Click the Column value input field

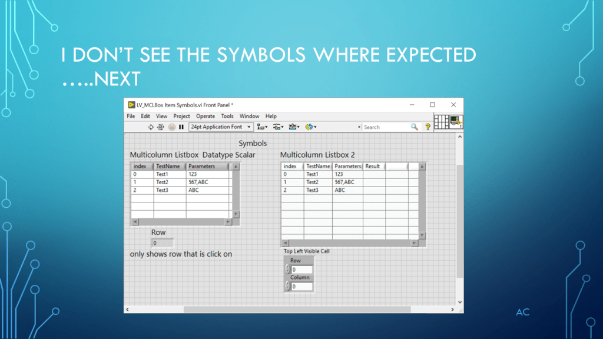click(x=302, y=287)
